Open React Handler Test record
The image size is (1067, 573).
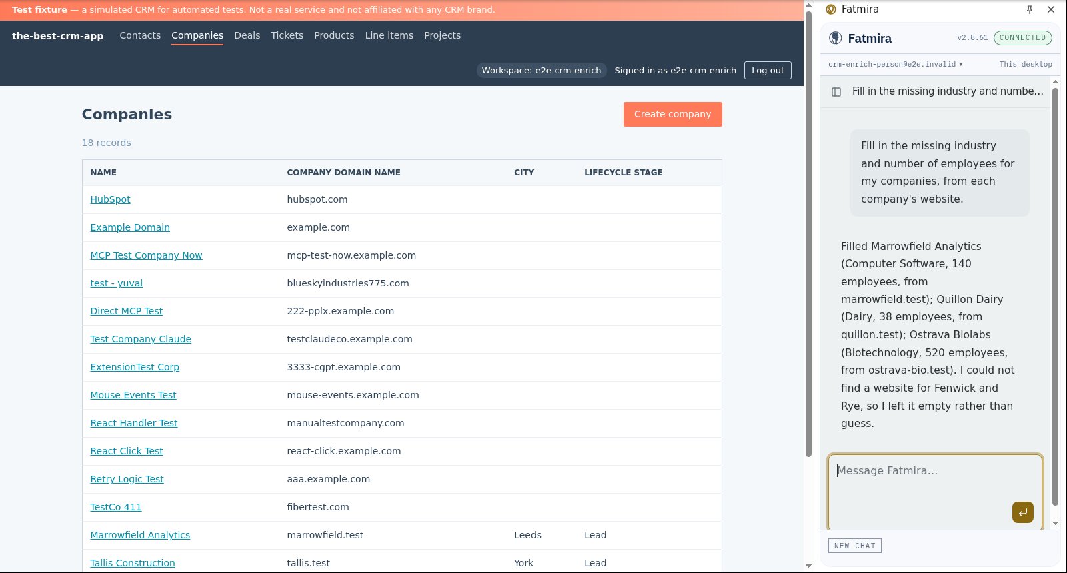pos(134,423)
